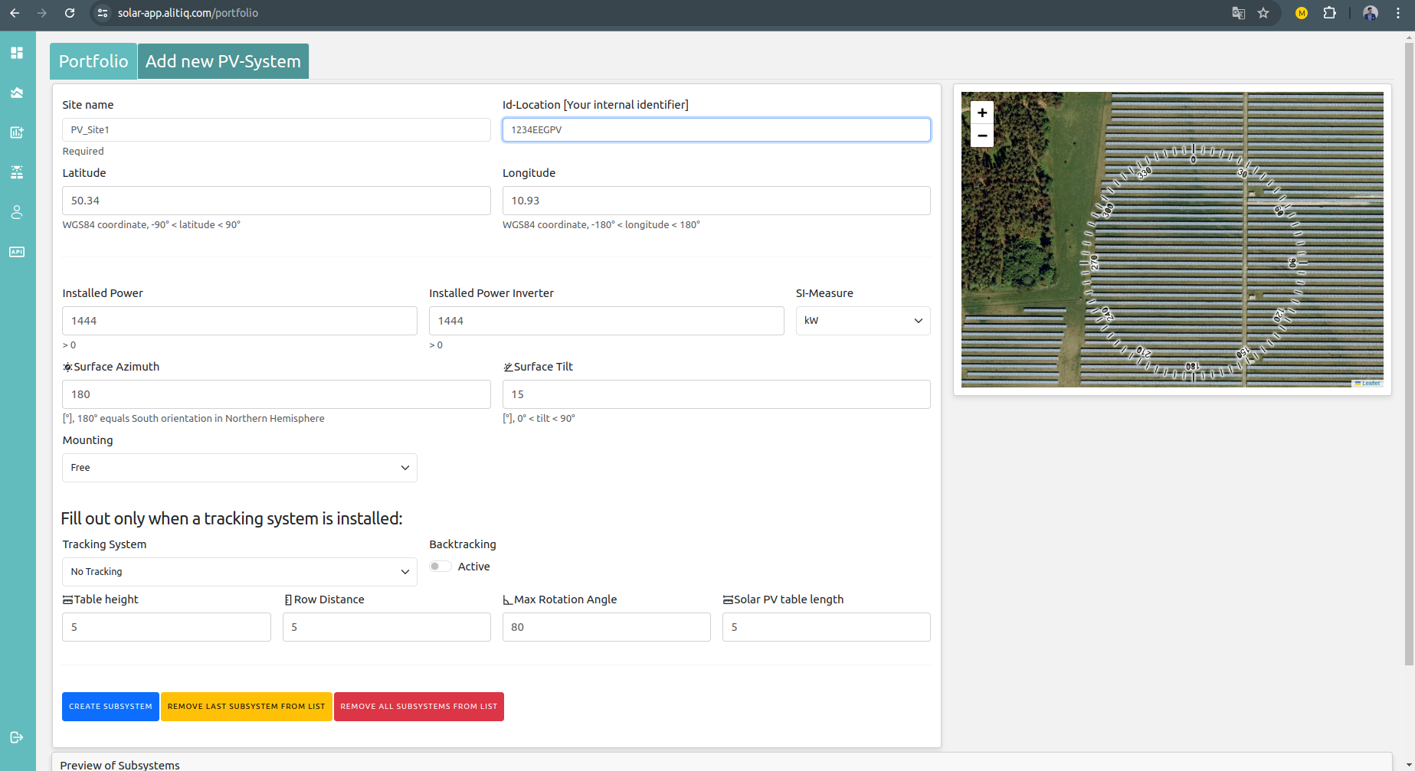The image size is (1415, 771).
Task: Select the Add new PV-System tab
Action: (223, 61)
